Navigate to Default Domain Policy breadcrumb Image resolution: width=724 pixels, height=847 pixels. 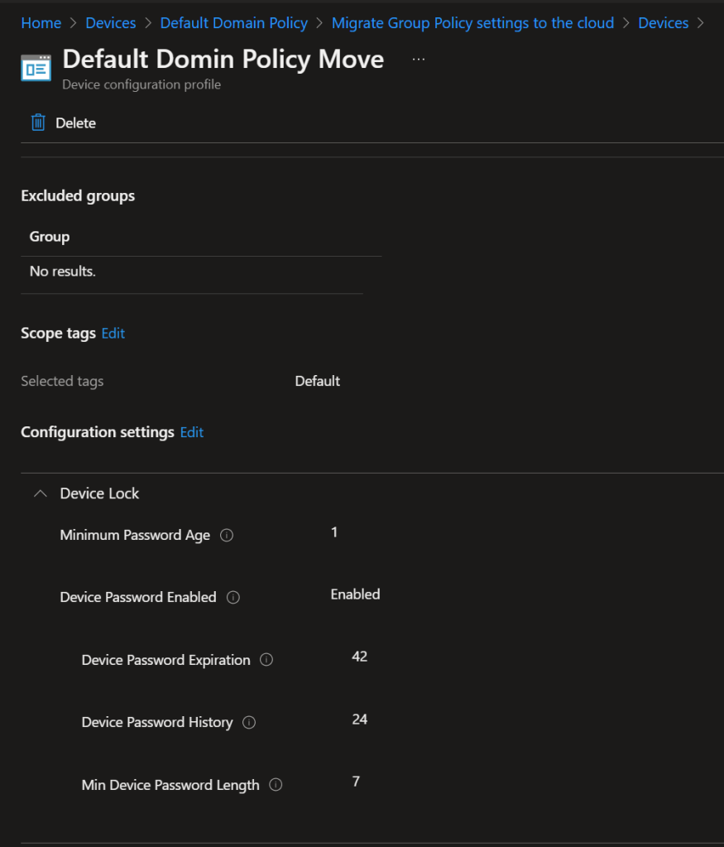[x=233, y=23]
